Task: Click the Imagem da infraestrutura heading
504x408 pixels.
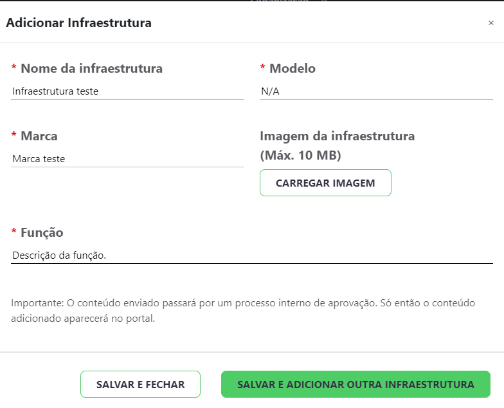Action: coord(337,136)
